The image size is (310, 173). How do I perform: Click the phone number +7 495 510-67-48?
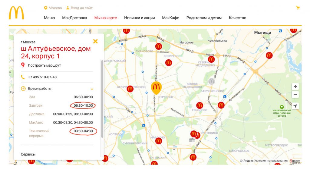[42, 77]
